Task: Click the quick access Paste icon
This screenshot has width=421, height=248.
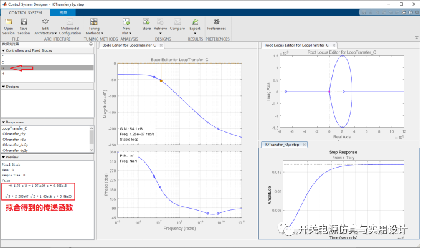Action: (384, 12)
